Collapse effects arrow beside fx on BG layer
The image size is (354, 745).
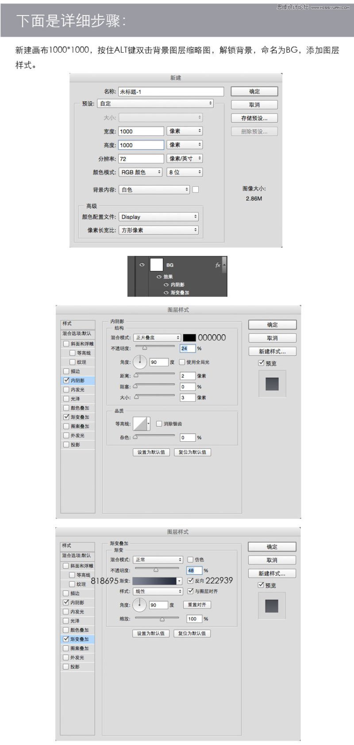click(224, 265)
